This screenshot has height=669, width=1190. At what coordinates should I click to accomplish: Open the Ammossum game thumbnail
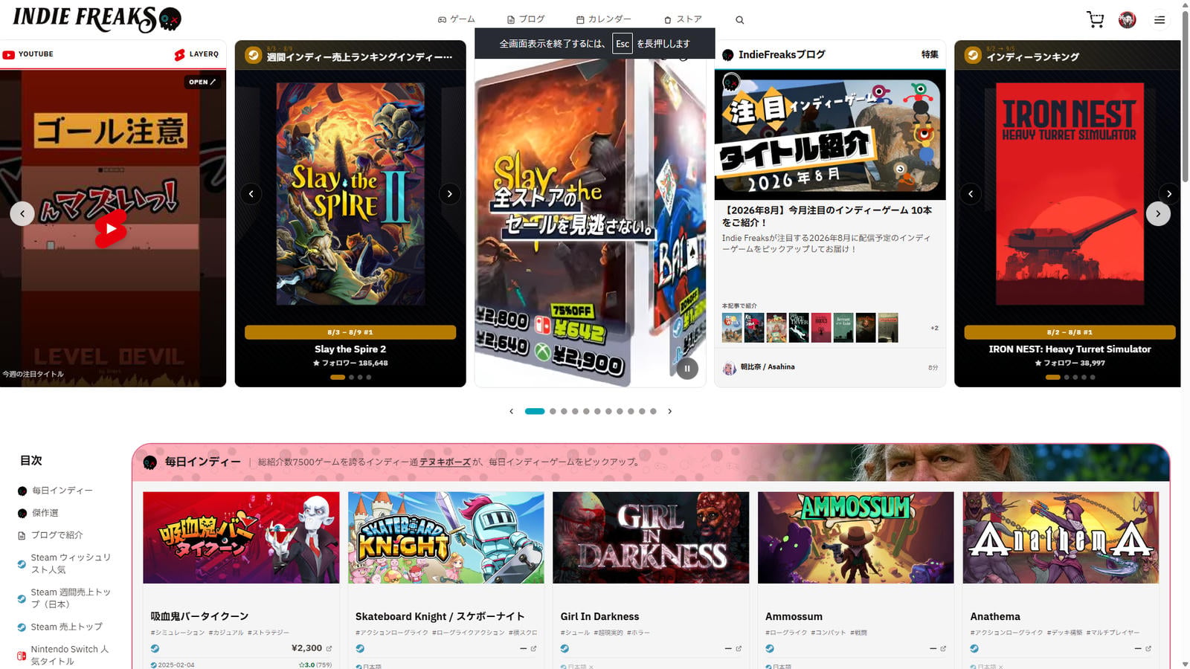[856, 537]
